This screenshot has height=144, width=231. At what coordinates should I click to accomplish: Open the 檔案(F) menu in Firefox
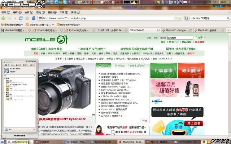(6, 12)
